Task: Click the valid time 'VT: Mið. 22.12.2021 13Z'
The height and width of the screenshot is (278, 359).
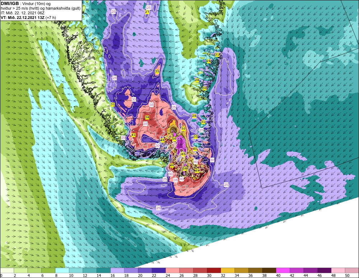Action: pos(23,18)
